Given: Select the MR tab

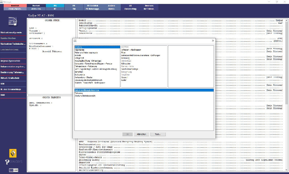Looking at the screenshot, I should pyautogui.click(x=55, y=6).
